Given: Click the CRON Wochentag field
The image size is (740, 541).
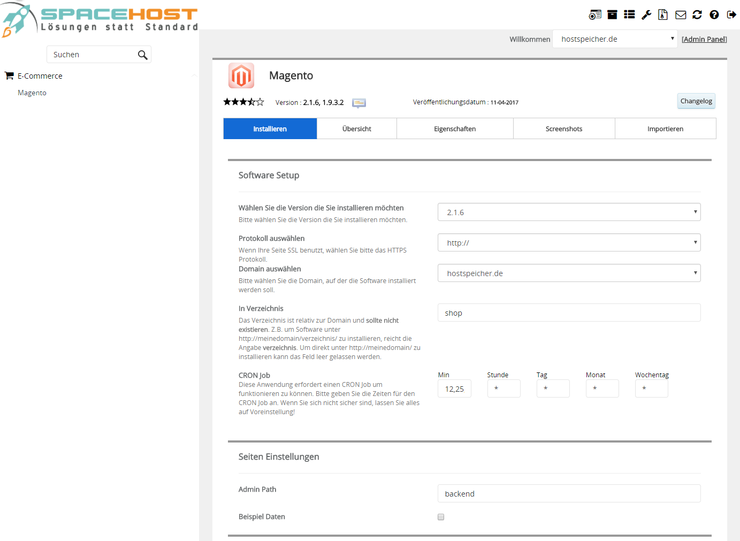Looking at the screenshot, I should point(652,389).
